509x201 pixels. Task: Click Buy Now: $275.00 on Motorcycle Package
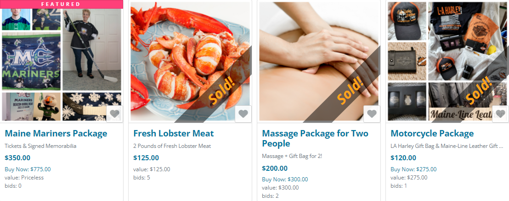pyautogui.click(x=413, y=169)
